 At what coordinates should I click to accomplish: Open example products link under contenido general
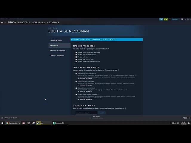pyautogui.click(x=85, y=79)
